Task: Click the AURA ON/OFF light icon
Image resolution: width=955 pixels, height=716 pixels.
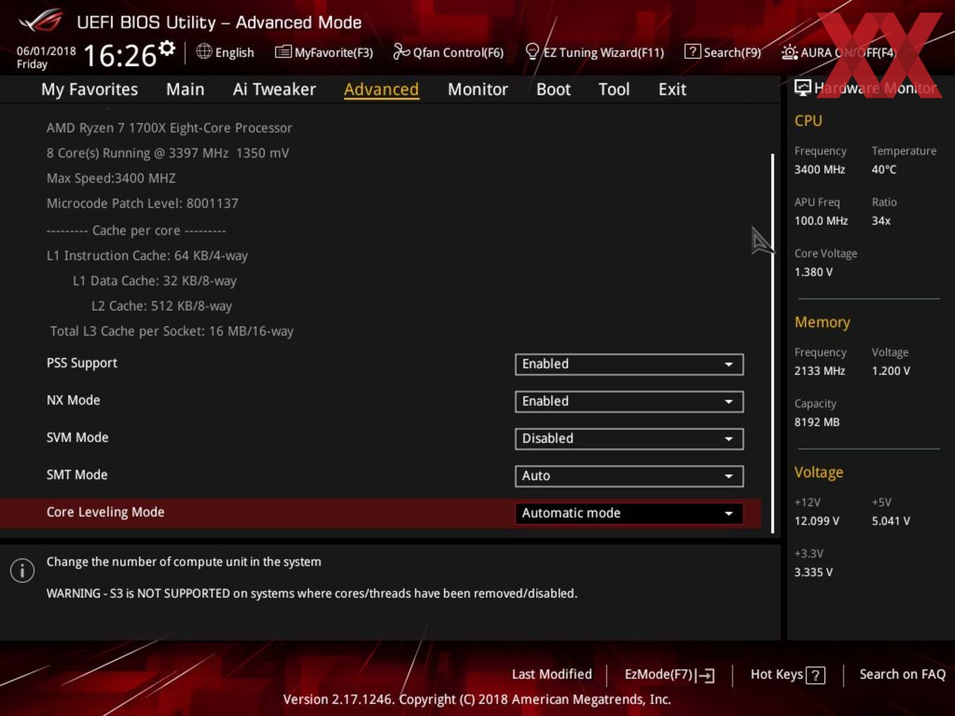Action: pyautogui.click(x=789, y=52)
